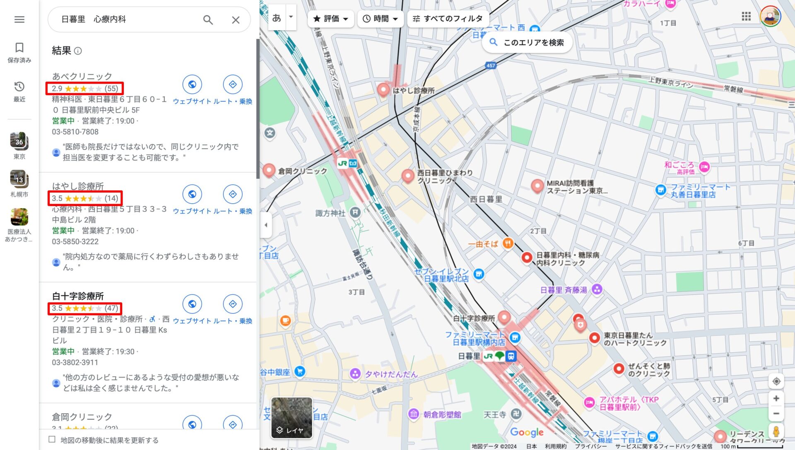Show results info icon next to 結果
Image resolution: width=795 pixels, height=450 pixels.
[x=78, y=51]
